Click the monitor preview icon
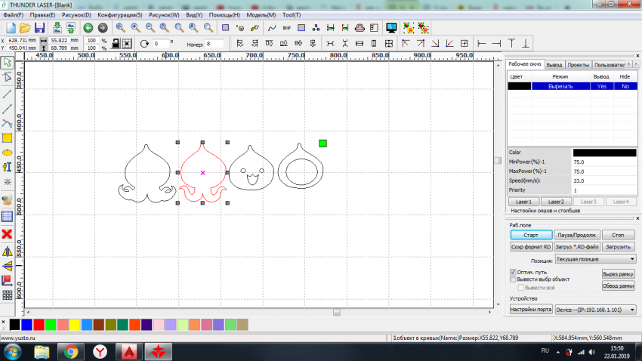Viewport: 642px width, 361px height. coord(391,28)
